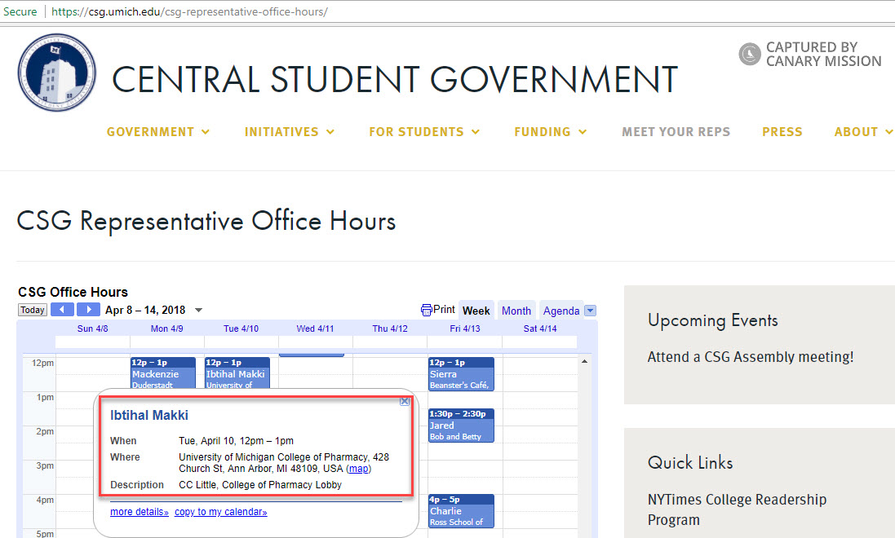Screen dimensions: 895x538
Task: Switch calendar to Month view
Action: [516, 311]
